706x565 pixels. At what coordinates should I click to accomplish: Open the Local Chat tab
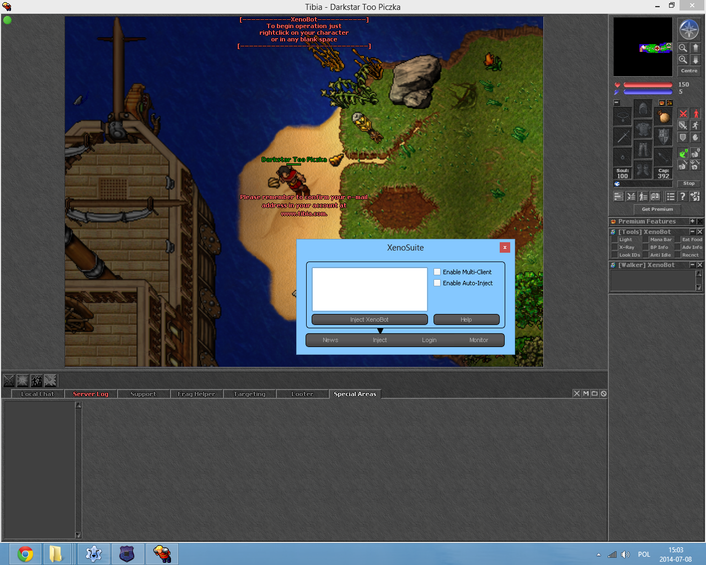(38, 394)
